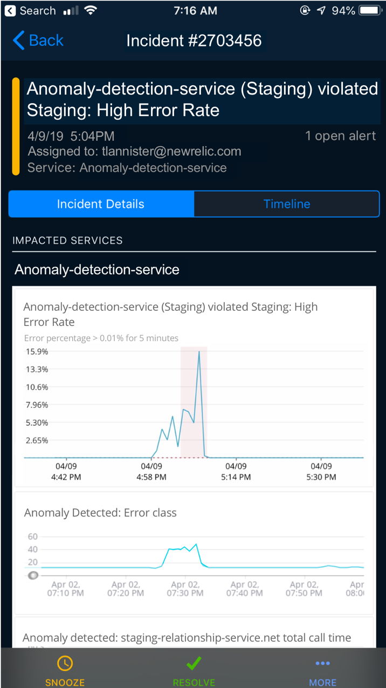Viewport: 386px width, 688px height.
Task: Open the More three-dots icon
Action: 322,663
